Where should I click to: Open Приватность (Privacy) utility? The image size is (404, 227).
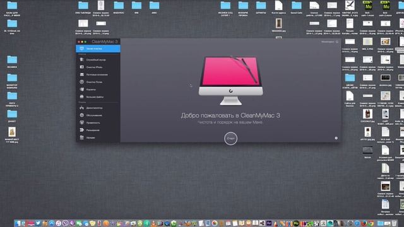98,123
